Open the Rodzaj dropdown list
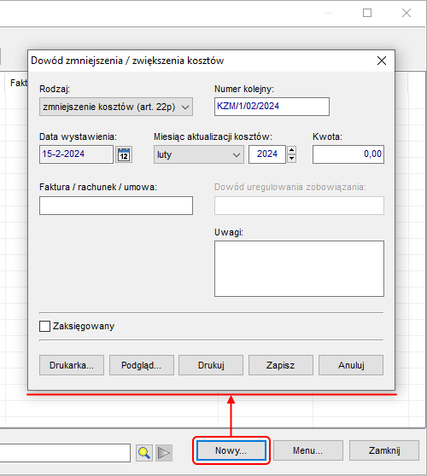The image size is (427, 476). (x=116, y=107)
